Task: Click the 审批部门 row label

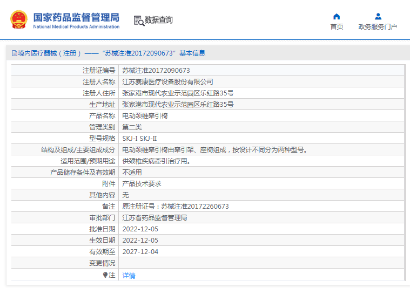Action: (102, 218)
